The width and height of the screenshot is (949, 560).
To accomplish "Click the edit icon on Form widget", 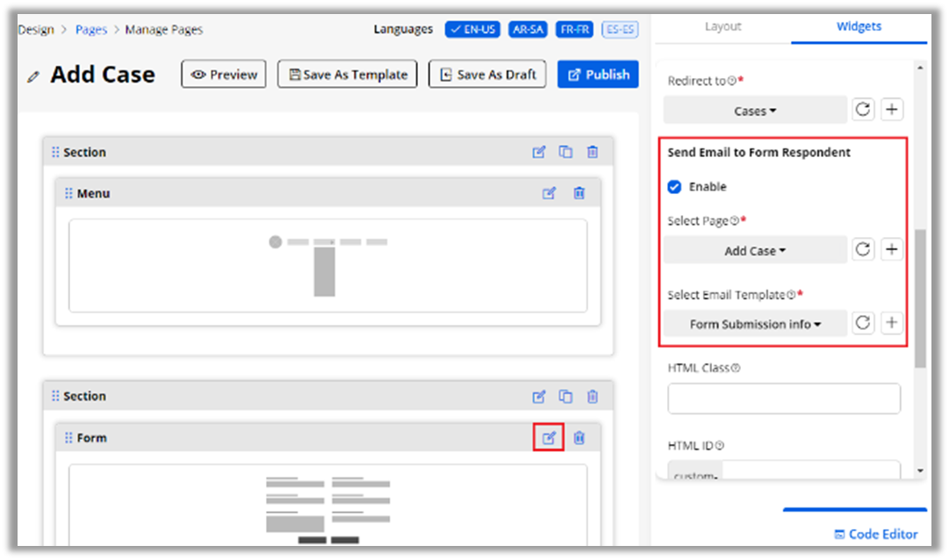I will [549, 438].
